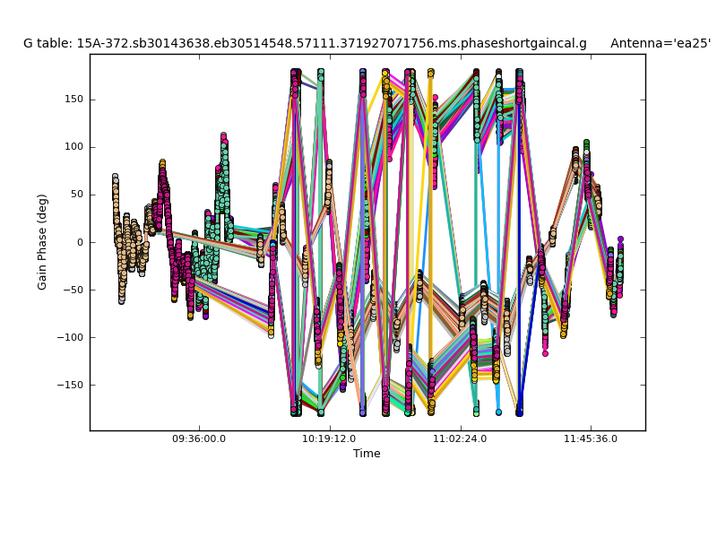Image resolution: width=717 pixels, height=538 pixels.
Task: Select the 09:36:00.0 time tick label
Action: pyautogui.click(x=199, y=439)
